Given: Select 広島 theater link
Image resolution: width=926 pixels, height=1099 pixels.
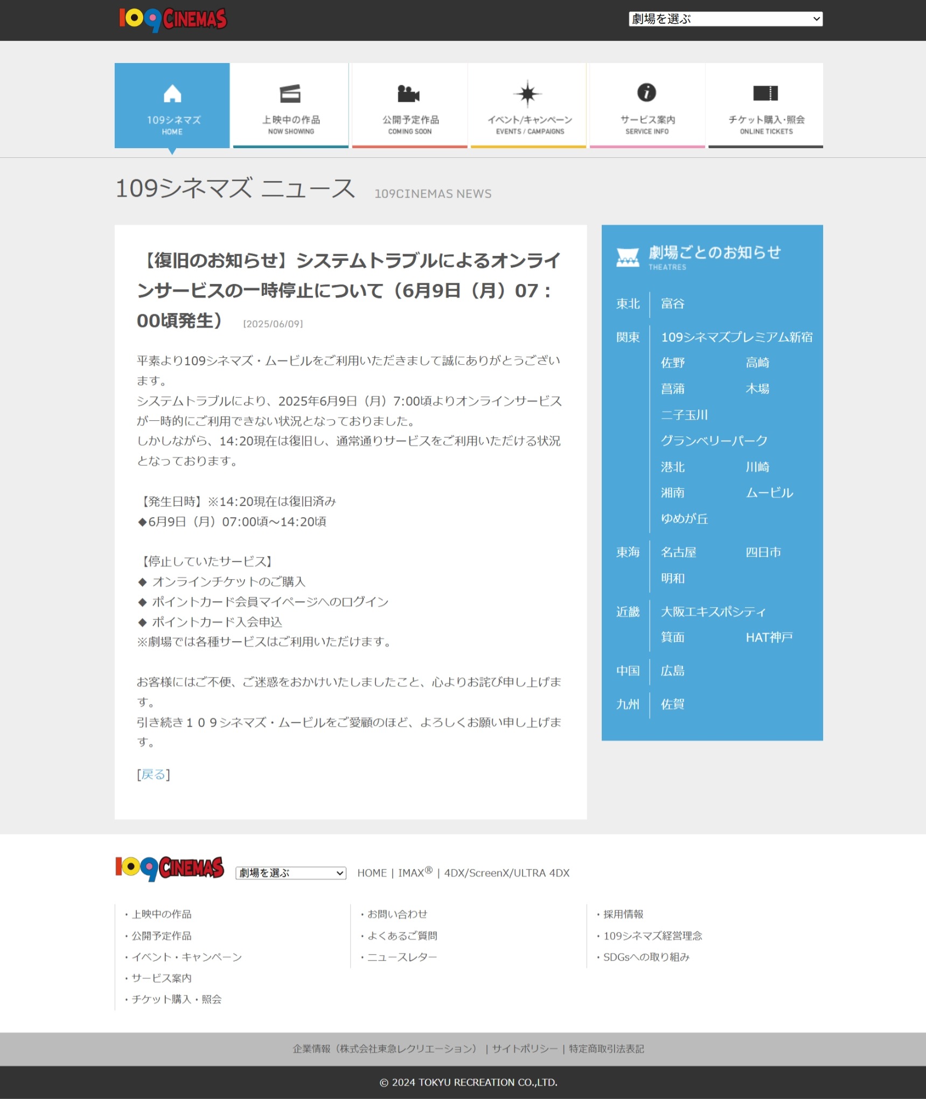Looking at the screenshot, I should [673, 671].
